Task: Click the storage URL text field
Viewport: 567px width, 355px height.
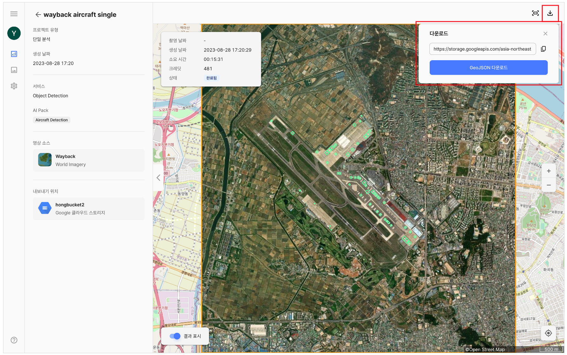Action: tap(482, 49)
